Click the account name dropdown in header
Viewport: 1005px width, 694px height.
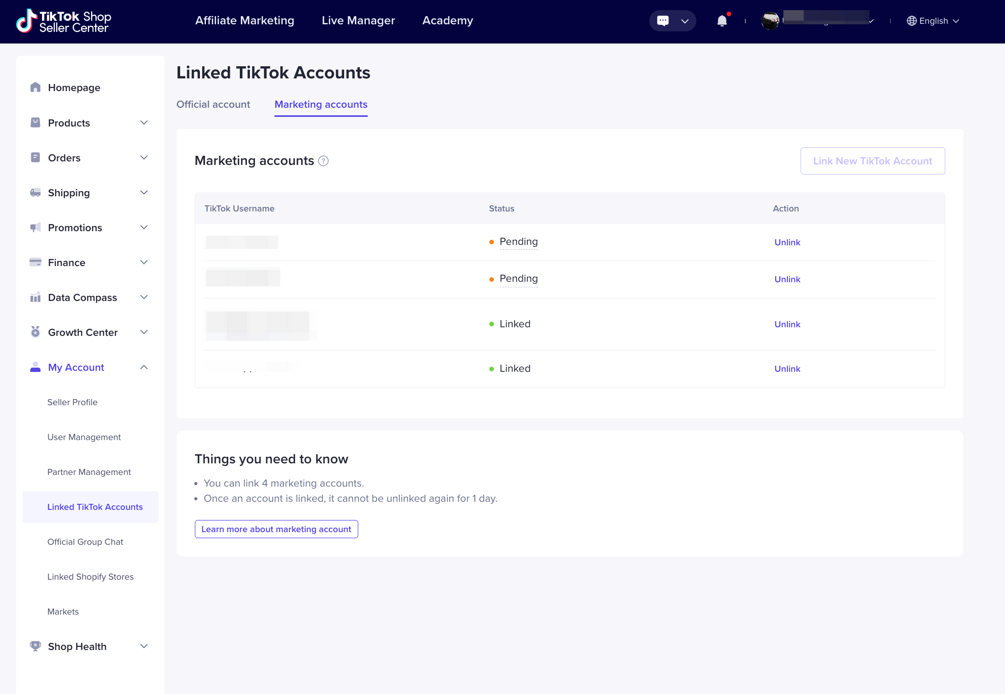828,20
